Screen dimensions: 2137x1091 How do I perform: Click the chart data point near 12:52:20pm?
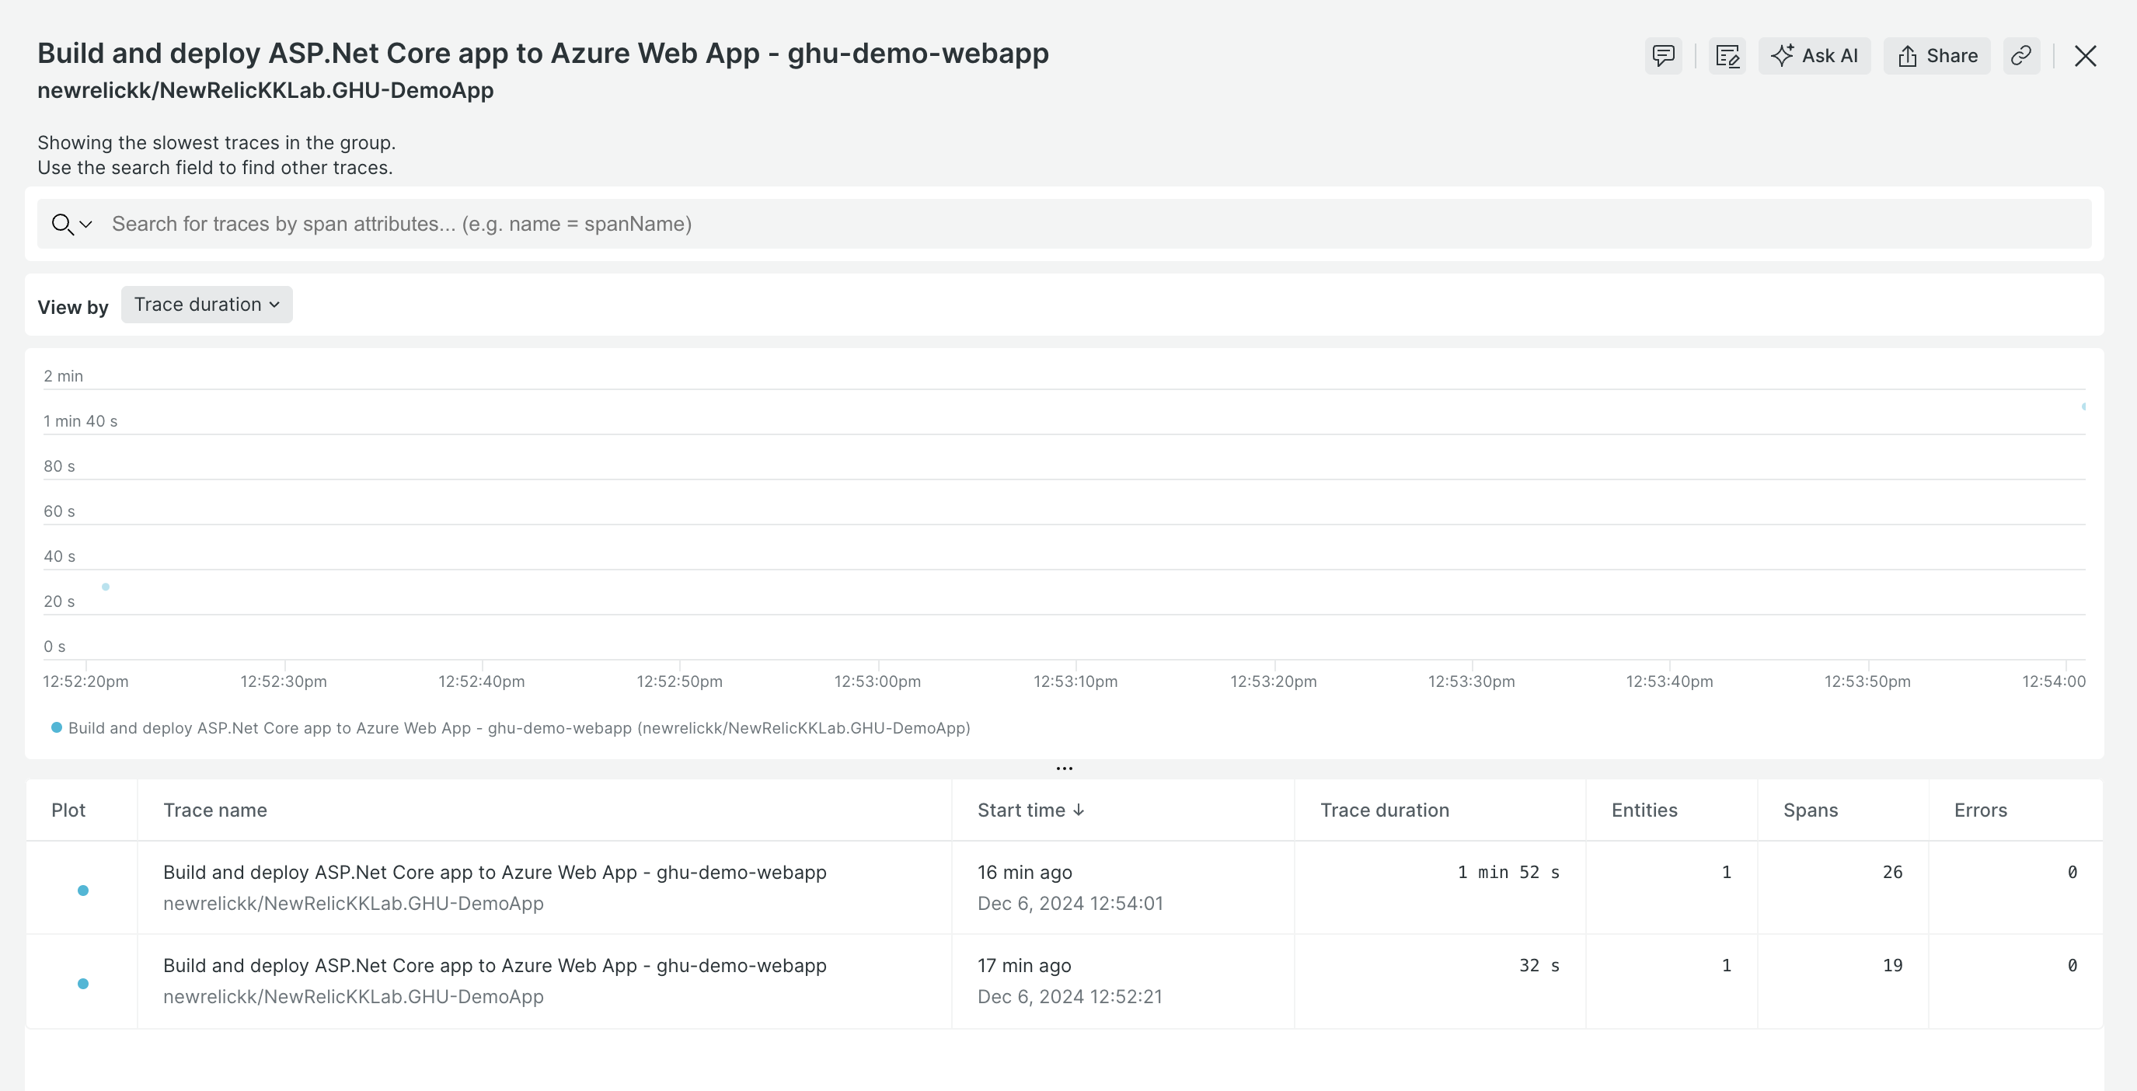click(106, 587)
